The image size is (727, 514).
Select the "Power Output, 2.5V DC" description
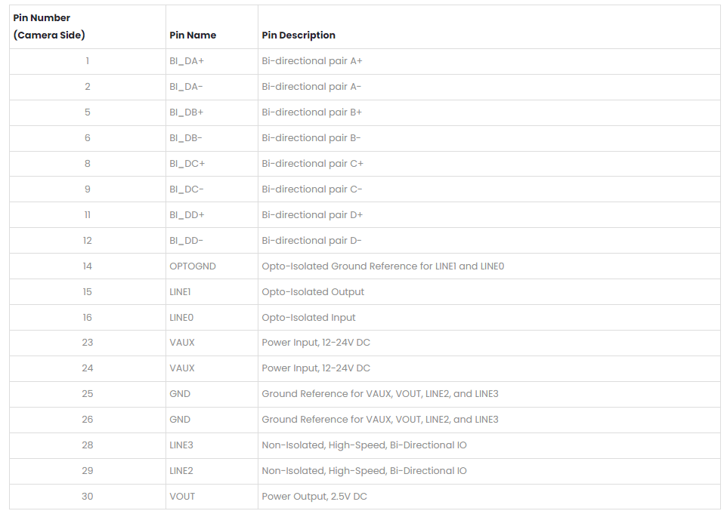(314, 497)
